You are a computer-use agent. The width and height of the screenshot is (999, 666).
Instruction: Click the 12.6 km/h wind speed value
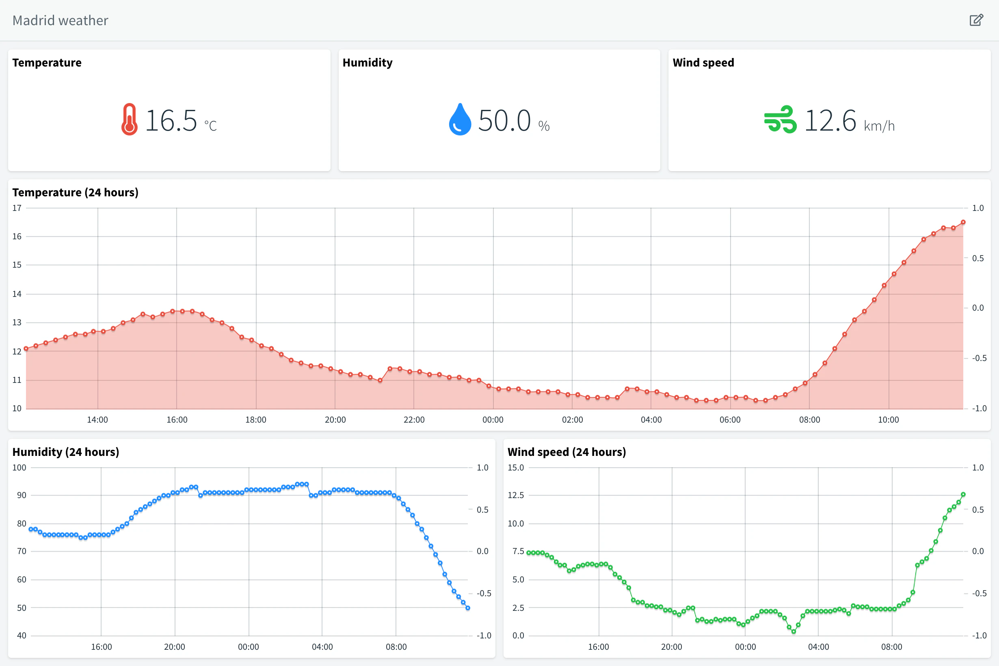point(849,120)
